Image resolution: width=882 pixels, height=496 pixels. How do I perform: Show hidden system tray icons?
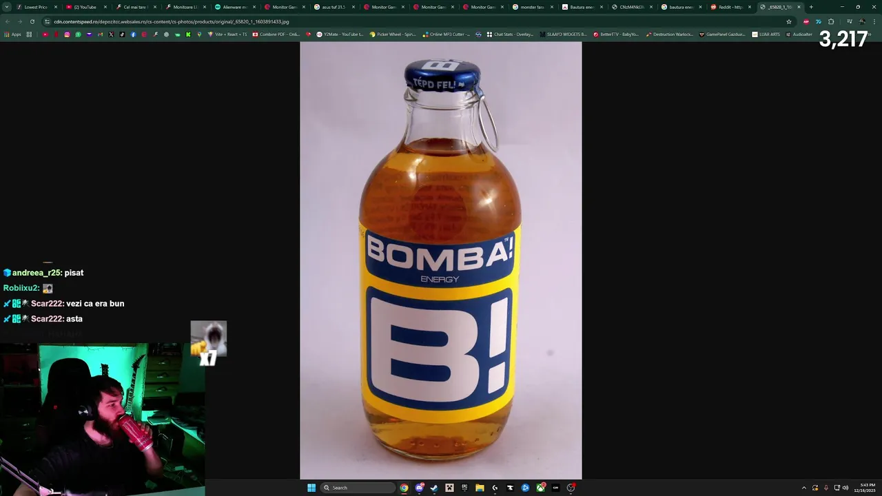(803, 488)
